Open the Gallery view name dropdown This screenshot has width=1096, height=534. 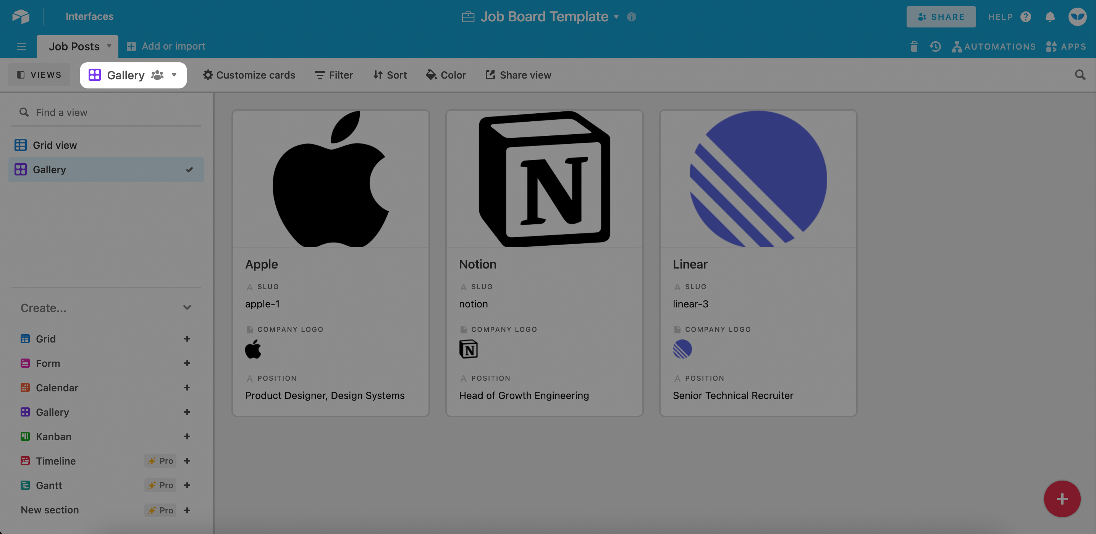click(133, 75)
